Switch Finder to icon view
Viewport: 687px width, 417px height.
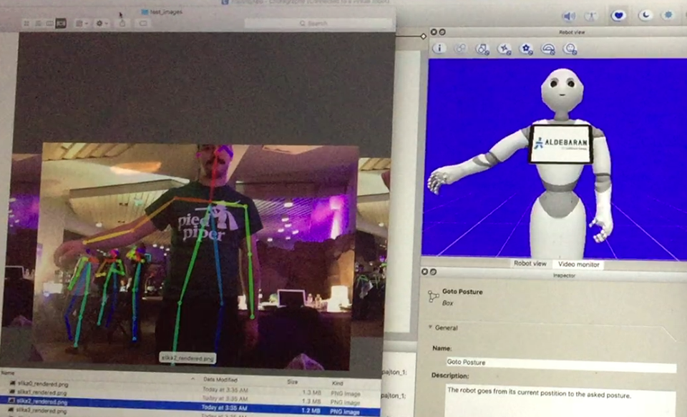click(26, 23)
